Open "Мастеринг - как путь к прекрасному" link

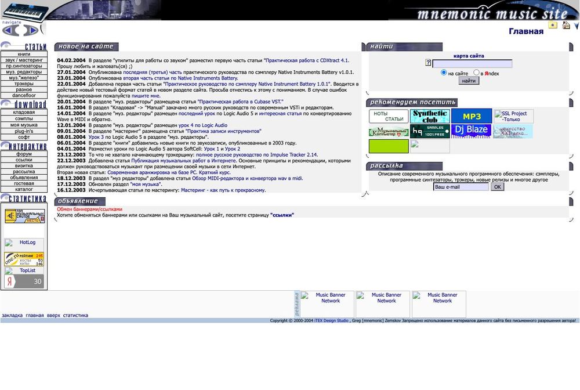223,190
